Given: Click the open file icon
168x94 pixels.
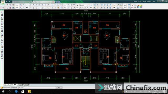Looking at the screenshot, I should (x=7, y=5).
